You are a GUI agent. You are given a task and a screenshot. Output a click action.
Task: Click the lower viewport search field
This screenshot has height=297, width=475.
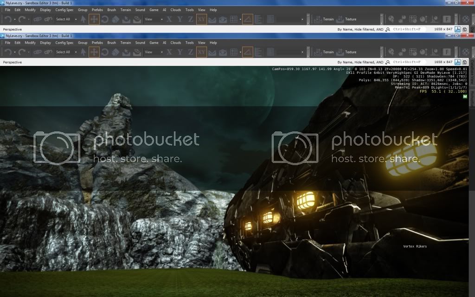(408, 62)
